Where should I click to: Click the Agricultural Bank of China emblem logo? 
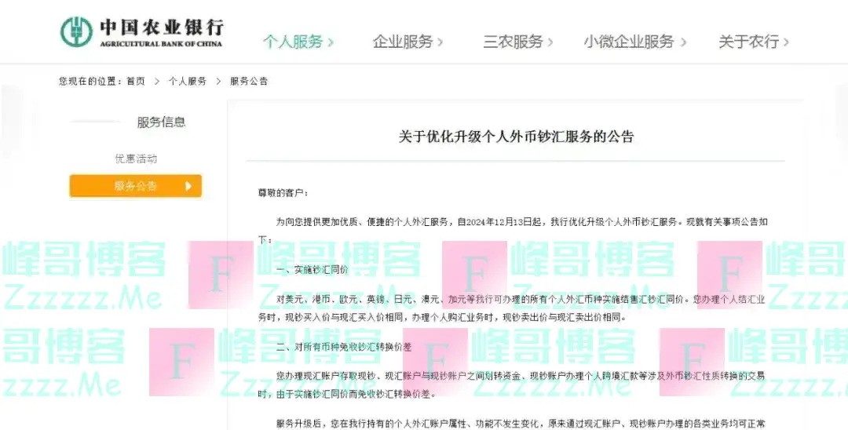[76, 31]
